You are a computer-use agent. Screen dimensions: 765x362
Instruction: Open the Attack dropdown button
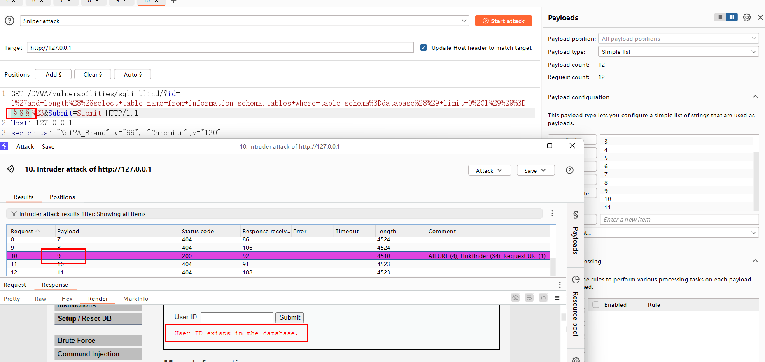490,170
